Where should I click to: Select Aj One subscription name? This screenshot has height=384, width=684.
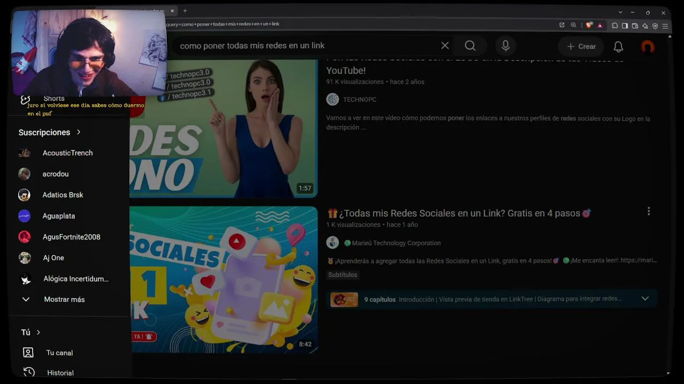pos(53,258)
